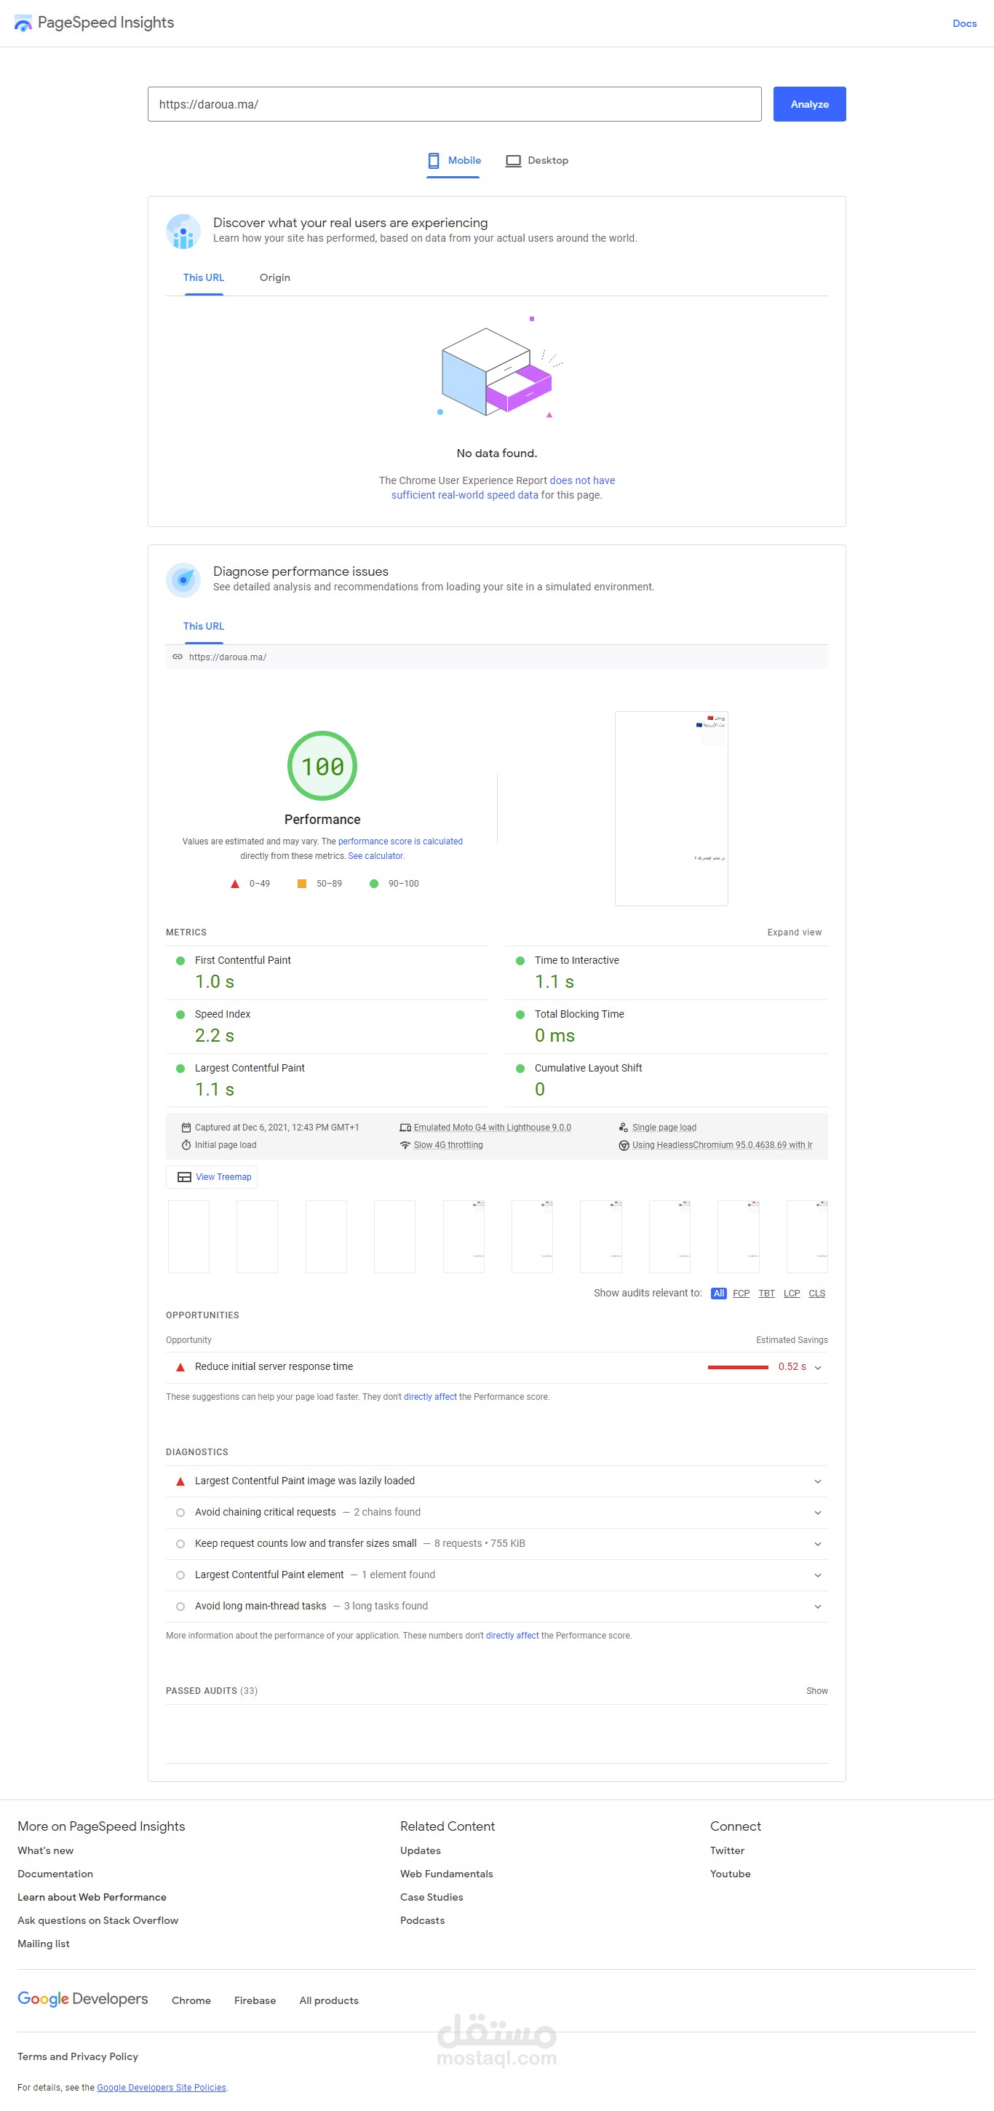Image resolution: width=994 pixels, height=2111 pixels.
Task: Open Case Studies footer link
Action: (x=431, y=1897)
